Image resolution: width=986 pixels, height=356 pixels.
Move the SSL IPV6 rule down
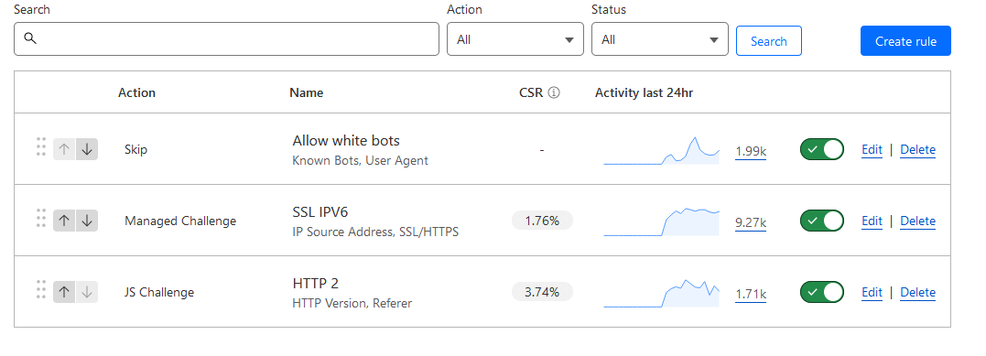pos(87,221)
